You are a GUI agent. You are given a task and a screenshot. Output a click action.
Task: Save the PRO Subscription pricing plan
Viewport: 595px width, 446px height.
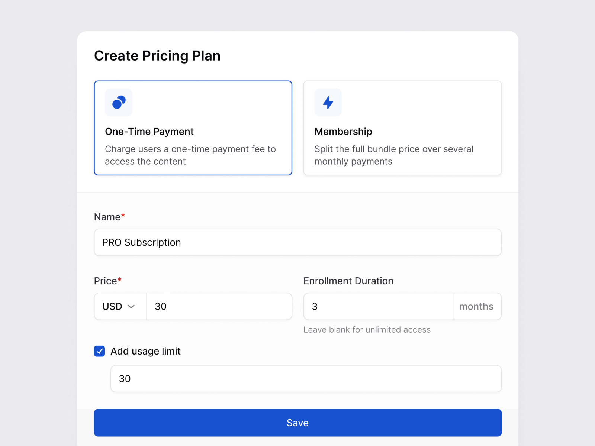(x=297, y=423)
